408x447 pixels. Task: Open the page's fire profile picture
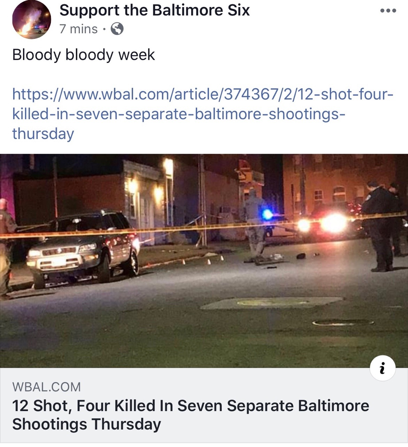pyautogui.click(x=31, y=19)
